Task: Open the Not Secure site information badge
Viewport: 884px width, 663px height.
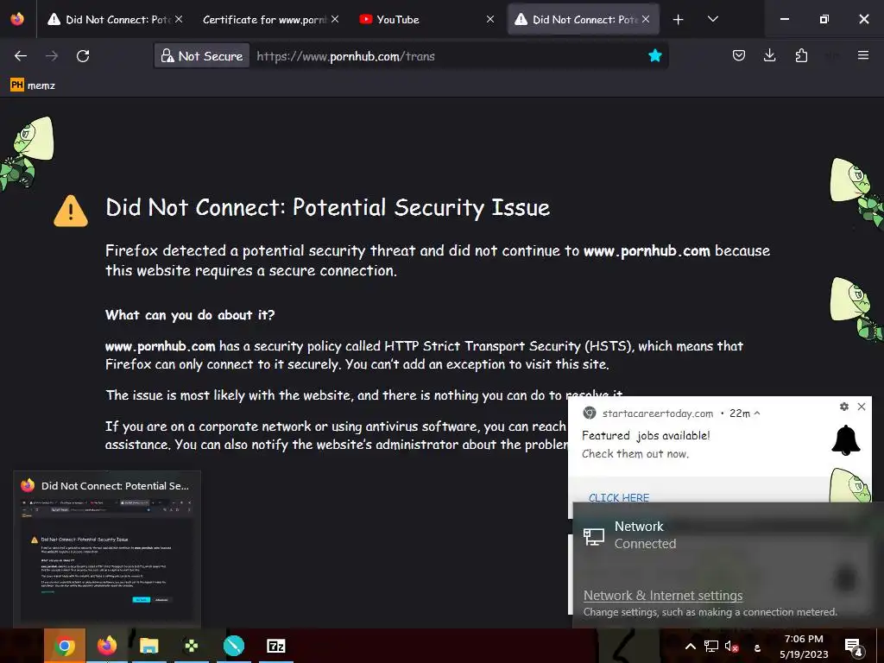Action: click(202, 56)
